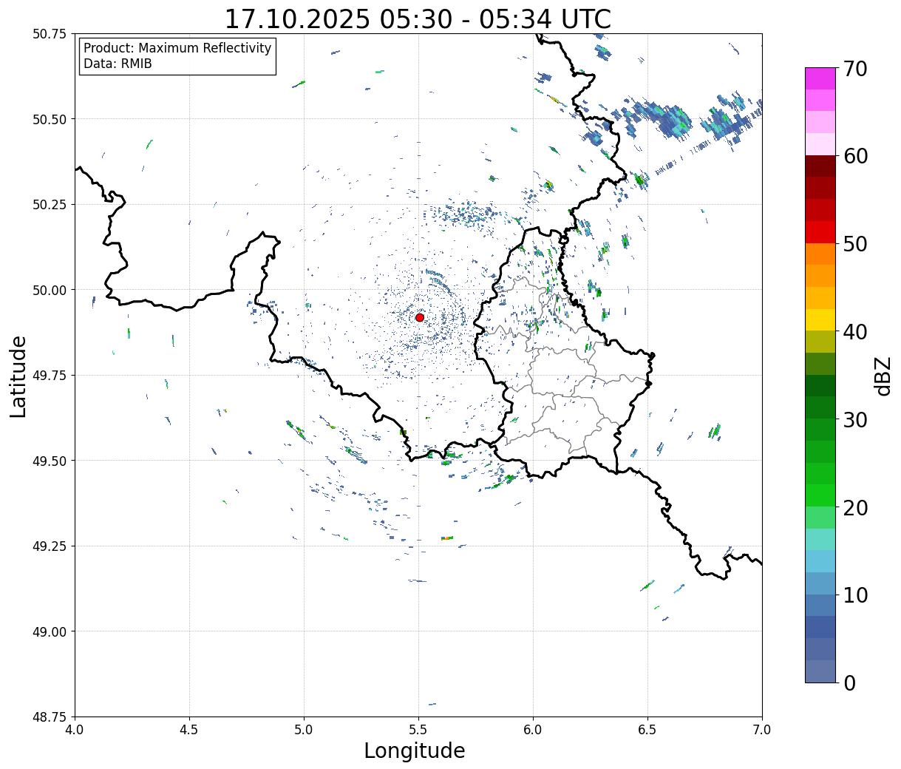Click the turquoise colorbar segment below 20
The image size is (901, 769).
coord(820,539)
